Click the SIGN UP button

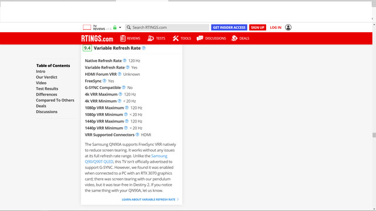257,28
